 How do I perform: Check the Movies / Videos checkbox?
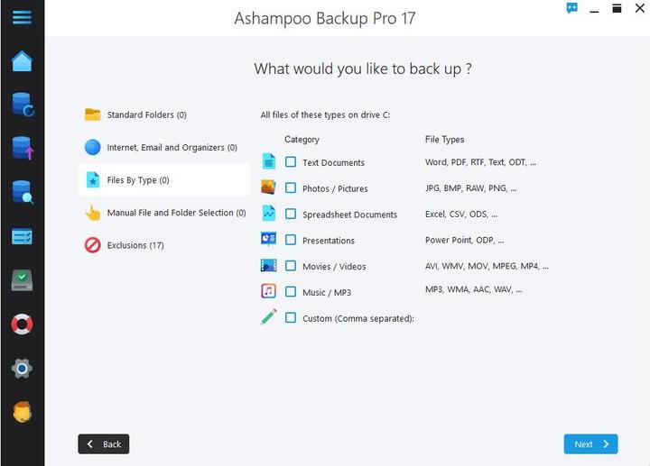tap(291, 266)
